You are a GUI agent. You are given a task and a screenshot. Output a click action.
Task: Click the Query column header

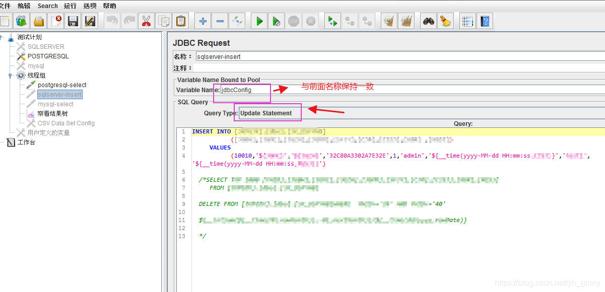(463, 123)
